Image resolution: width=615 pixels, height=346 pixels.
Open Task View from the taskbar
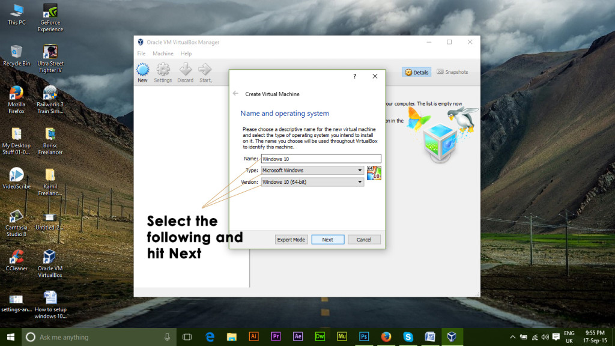[x=187, y=337]
